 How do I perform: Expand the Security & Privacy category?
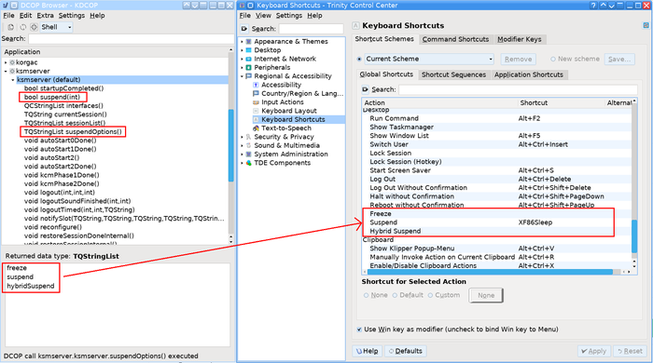click(x=242, y=137)
